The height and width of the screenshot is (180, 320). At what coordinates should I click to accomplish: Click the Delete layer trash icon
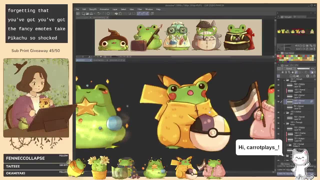coord(314,76)
